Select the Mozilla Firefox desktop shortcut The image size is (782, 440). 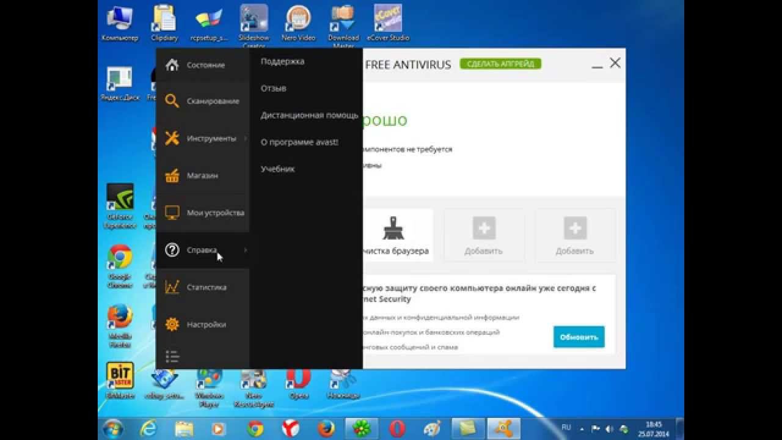click(120, 326)
